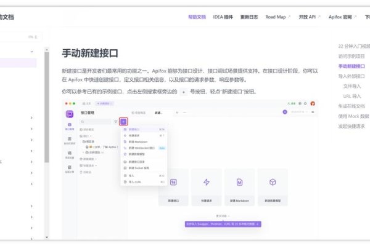Collapse the expanded sidebar section with the down chevron

[31, 52]
